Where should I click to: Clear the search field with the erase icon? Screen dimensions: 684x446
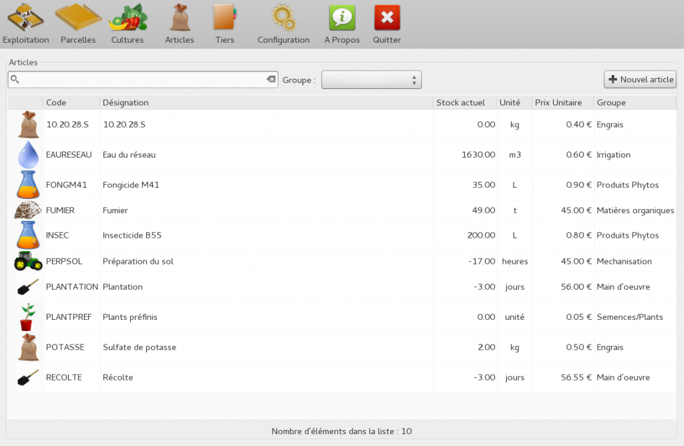[271, 79]
